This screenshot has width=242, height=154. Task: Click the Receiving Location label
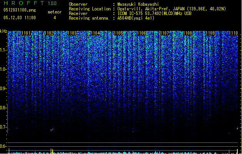(90, 9)
